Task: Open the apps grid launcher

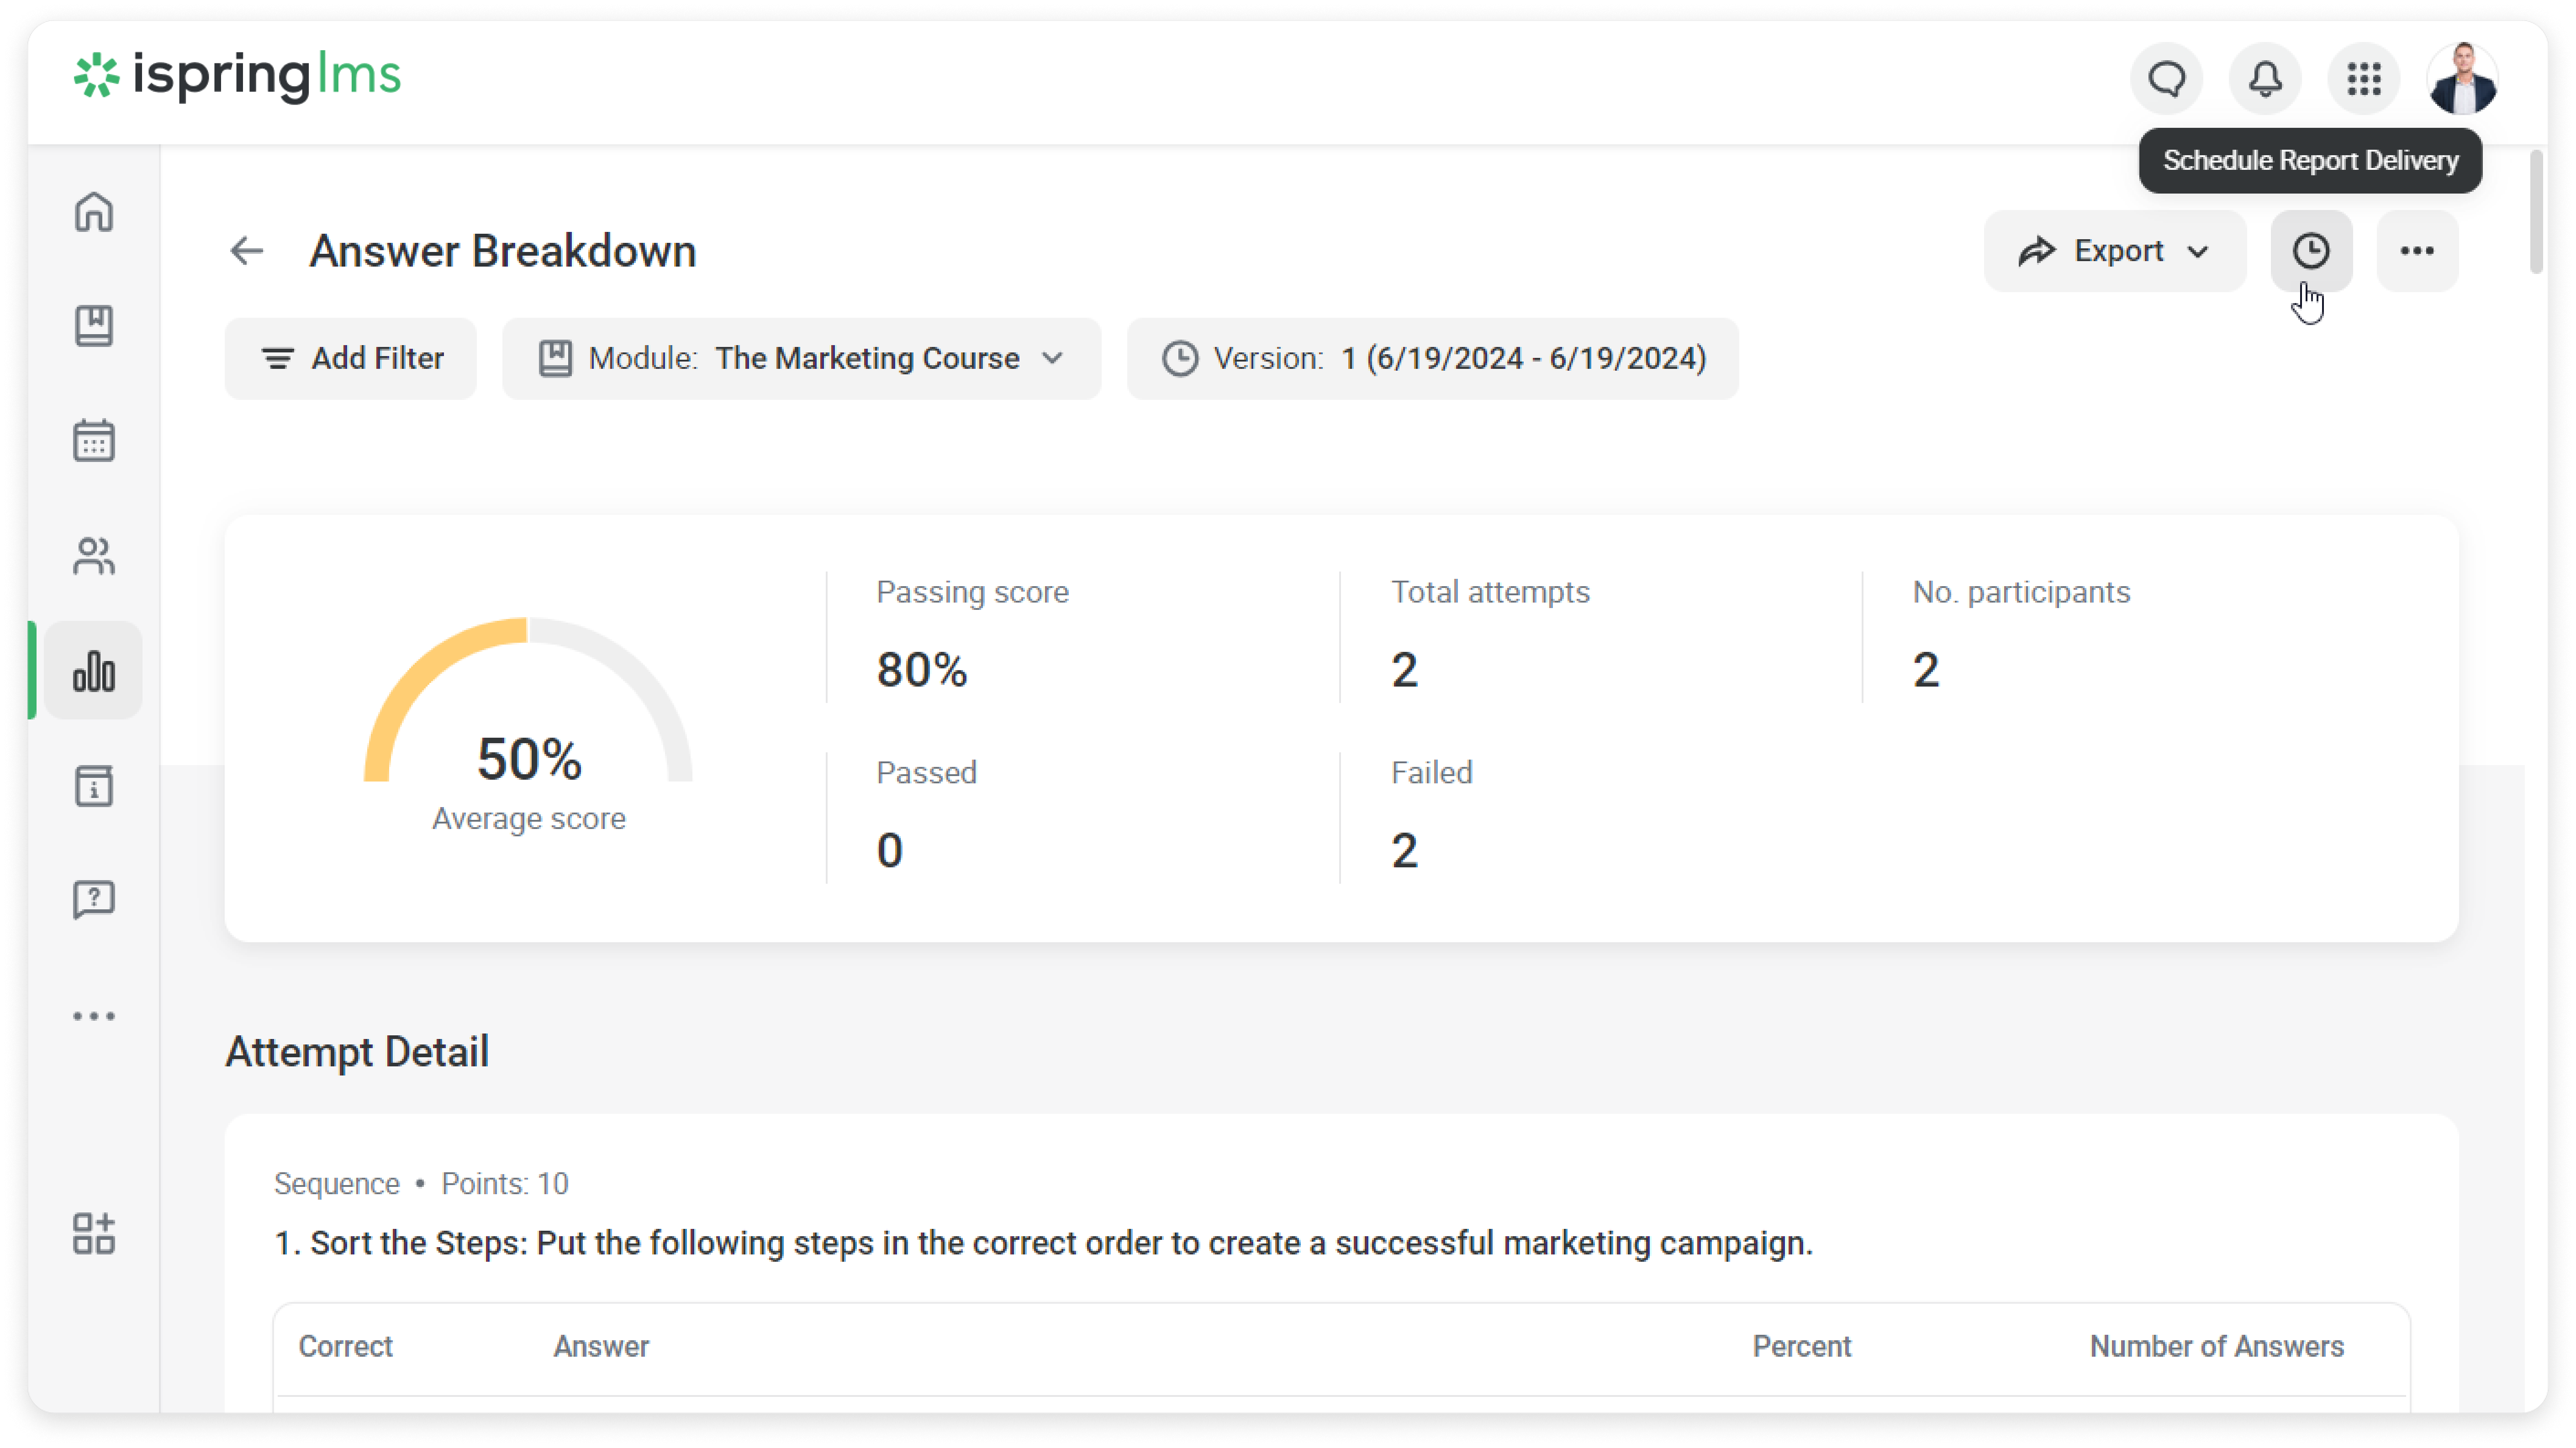Action: tap(2364, 79)
